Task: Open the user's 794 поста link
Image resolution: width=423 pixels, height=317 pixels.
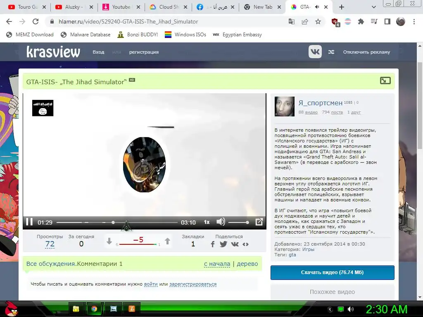Action: click(332, 112)
